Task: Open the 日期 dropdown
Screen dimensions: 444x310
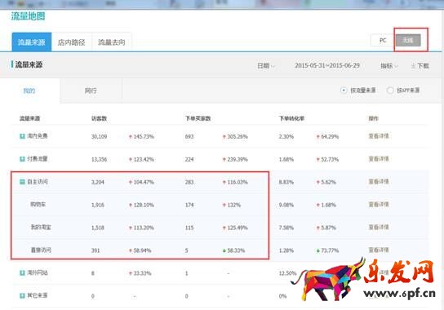Action: click(x=265, y=66)
